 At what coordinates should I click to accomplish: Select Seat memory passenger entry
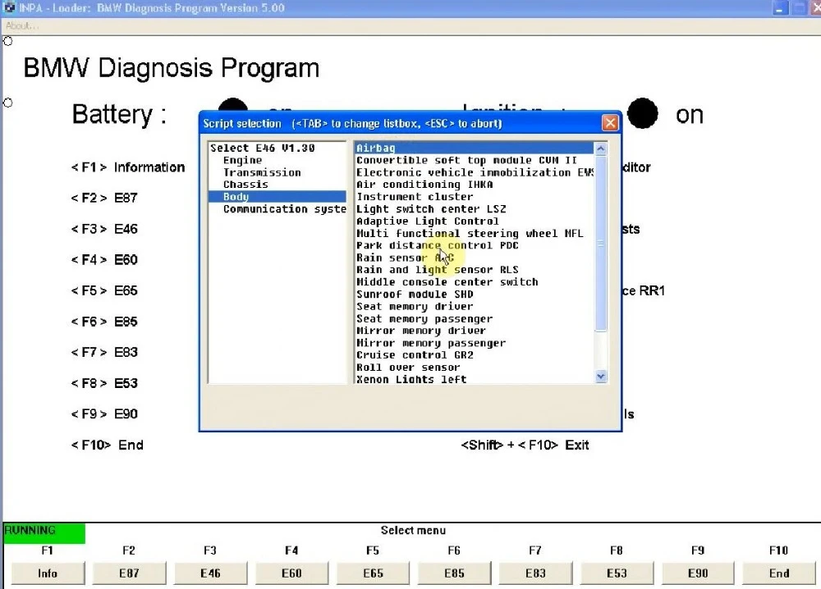pos(475,318)
